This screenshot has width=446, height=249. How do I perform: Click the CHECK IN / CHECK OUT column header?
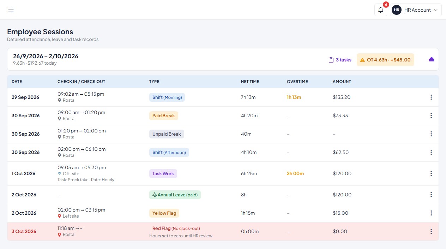click(81, 82)
